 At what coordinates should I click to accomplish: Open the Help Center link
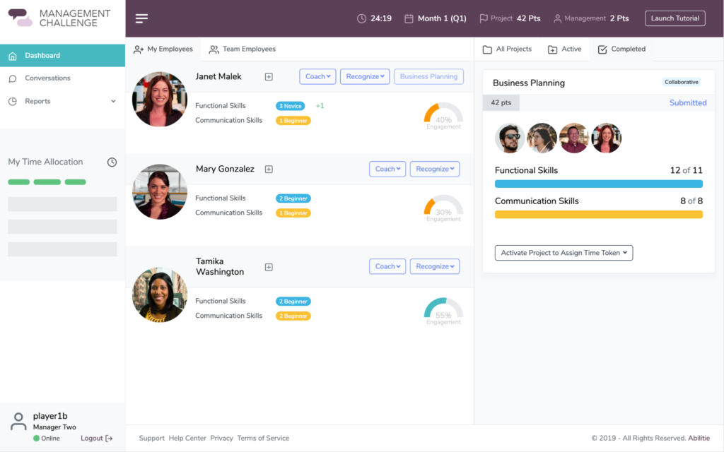pos(187,439)
